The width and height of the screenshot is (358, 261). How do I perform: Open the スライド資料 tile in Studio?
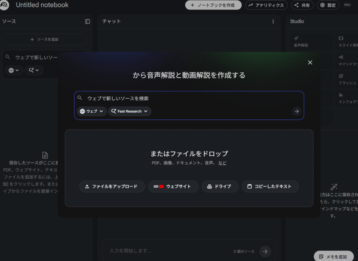(x=348, y=42)
